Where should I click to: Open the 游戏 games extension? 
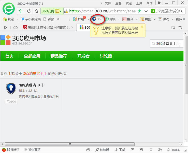(x=163, y=19)
